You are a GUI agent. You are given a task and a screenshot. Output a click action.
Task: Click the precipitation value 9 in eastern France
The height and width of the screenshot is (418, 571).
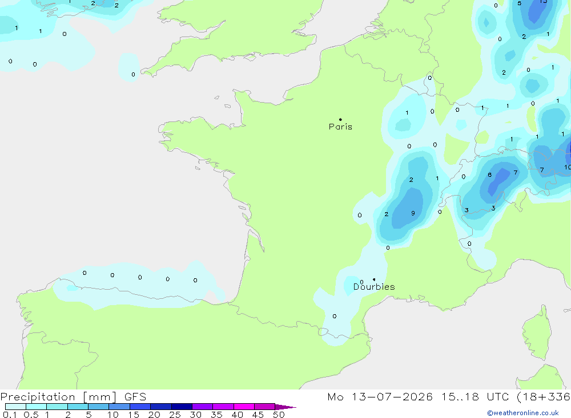[x=413, y=213]
